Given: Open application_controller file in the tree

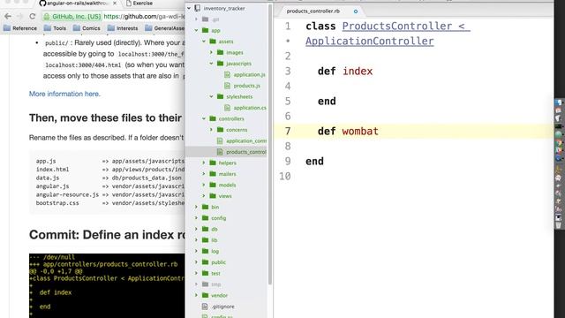Looking at the screenshot, I should click(241, 141).
